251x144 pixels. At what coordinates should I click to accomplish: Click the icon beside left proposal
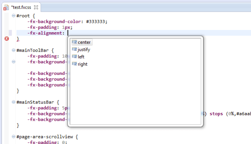pos(74,56)
